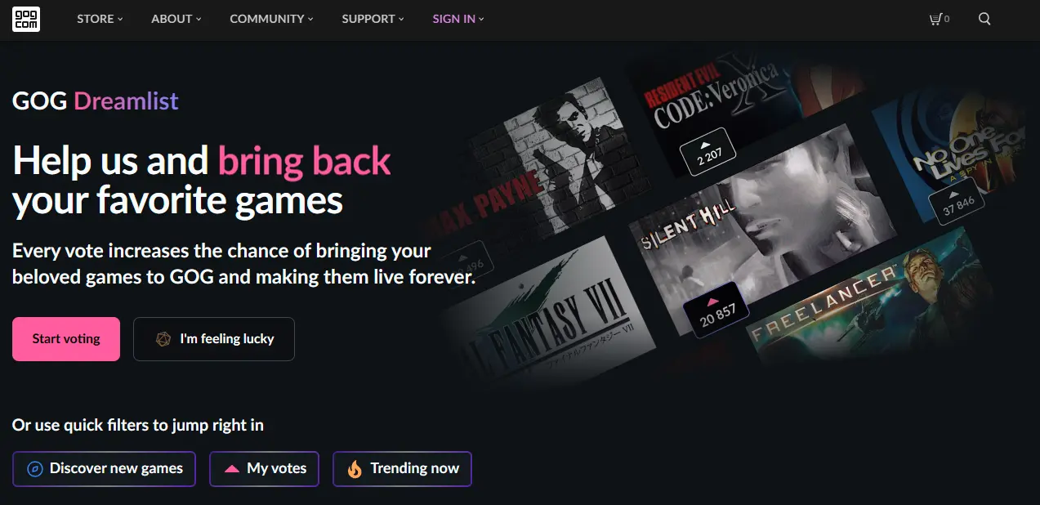Open the search magnifier icon
Image resolution: width=1040 pixels, height=505 pixels.
pyautogui.click(x=984, y=19)
